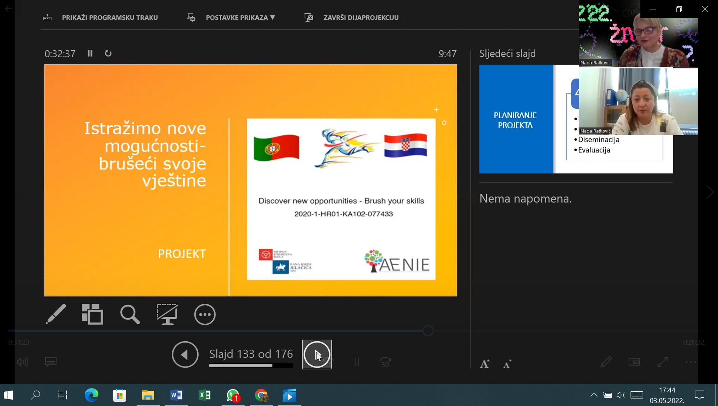The image size is (718, 406).
Task: Open more slideshow options ellipsis
Action: (x=205, y=314)
